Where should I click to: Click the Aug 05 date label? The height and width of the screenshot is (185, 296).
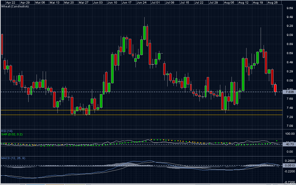(229, 3)
